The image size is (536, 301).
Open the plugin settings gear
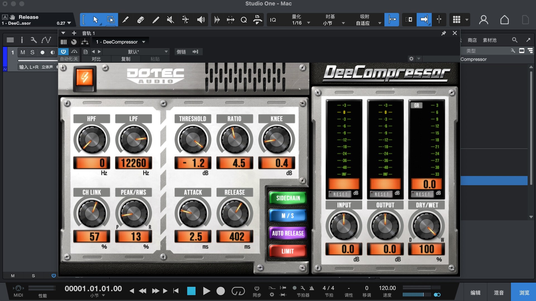coord(411,59)
